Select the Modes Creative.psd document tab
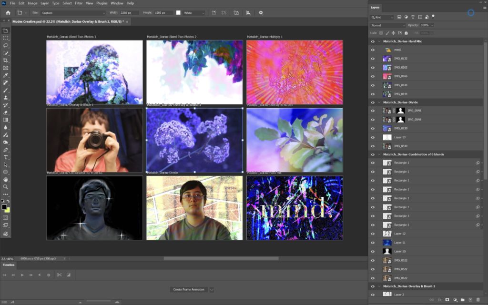Screen dimensions: 488x305 [x=68, y=21]
